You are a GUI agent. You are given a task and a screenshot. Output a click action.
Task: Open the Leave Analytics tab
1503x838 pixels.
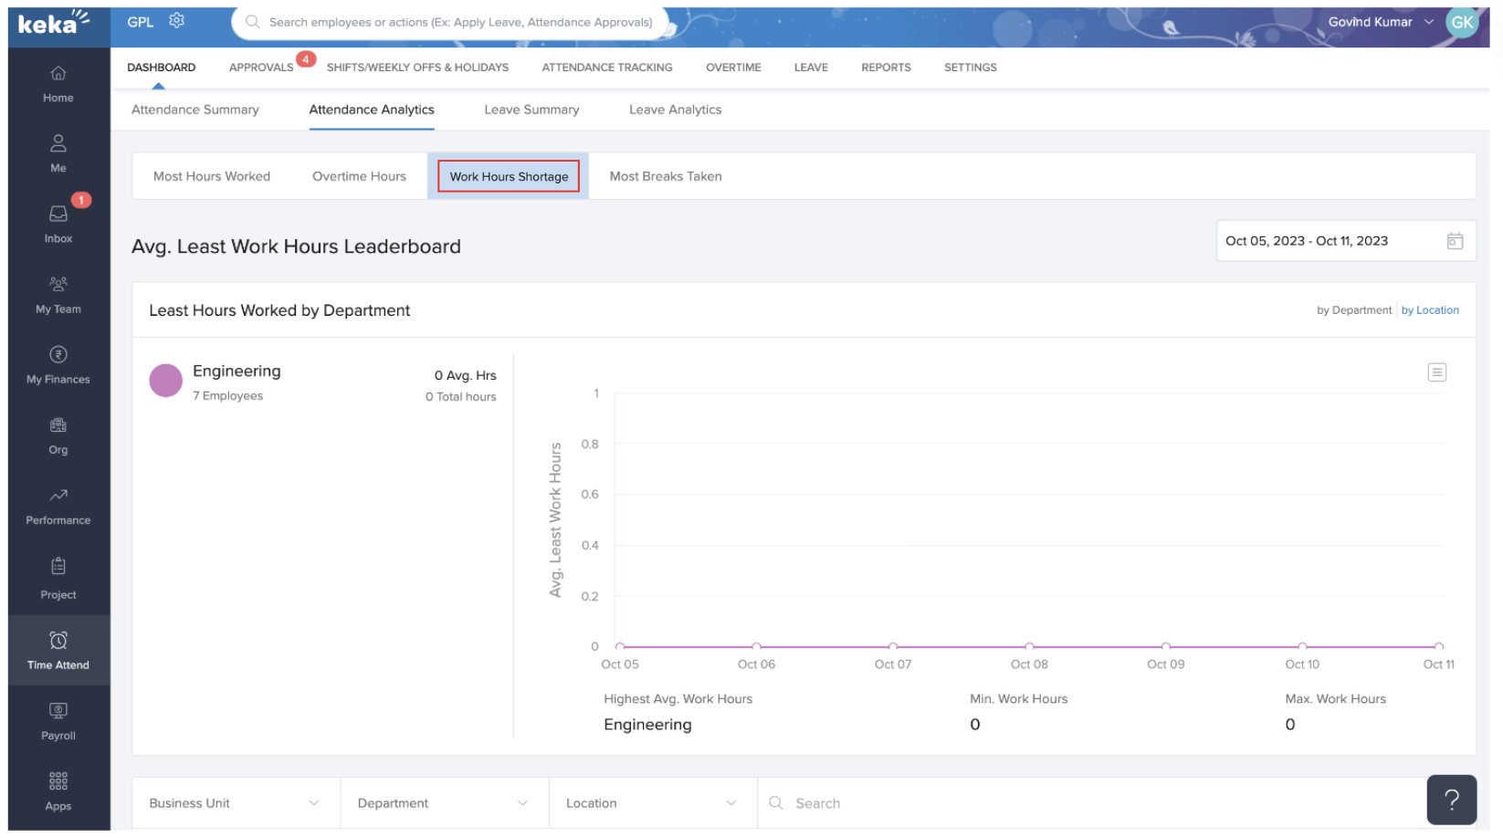pyautogui.click(x=675, y=110)
